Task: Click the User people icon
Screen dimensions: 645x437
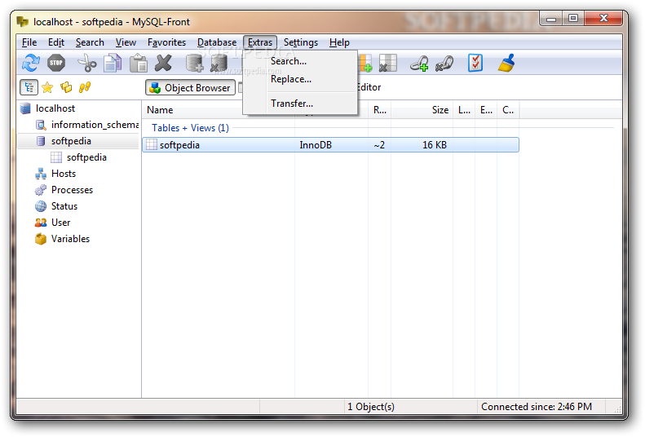Action: [x=41, y=223]
